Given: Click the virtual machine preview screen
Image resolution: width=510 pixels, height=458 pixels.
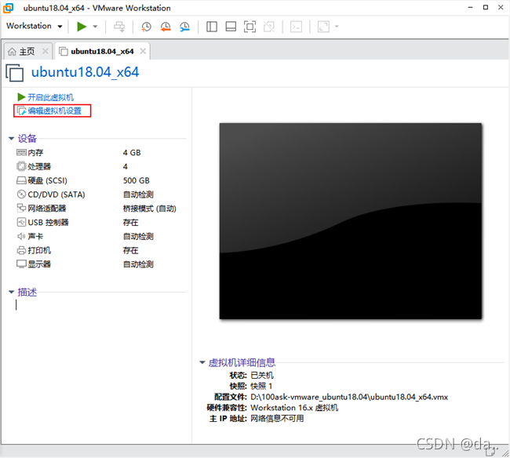Looking at the screenshot, I should tap(350, 221).
